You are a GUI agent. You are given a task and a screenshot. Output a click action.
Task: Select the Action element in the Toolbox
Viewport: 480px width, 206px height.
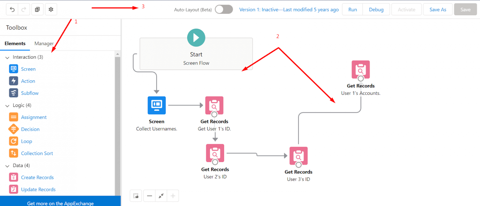tap(28, 81)
